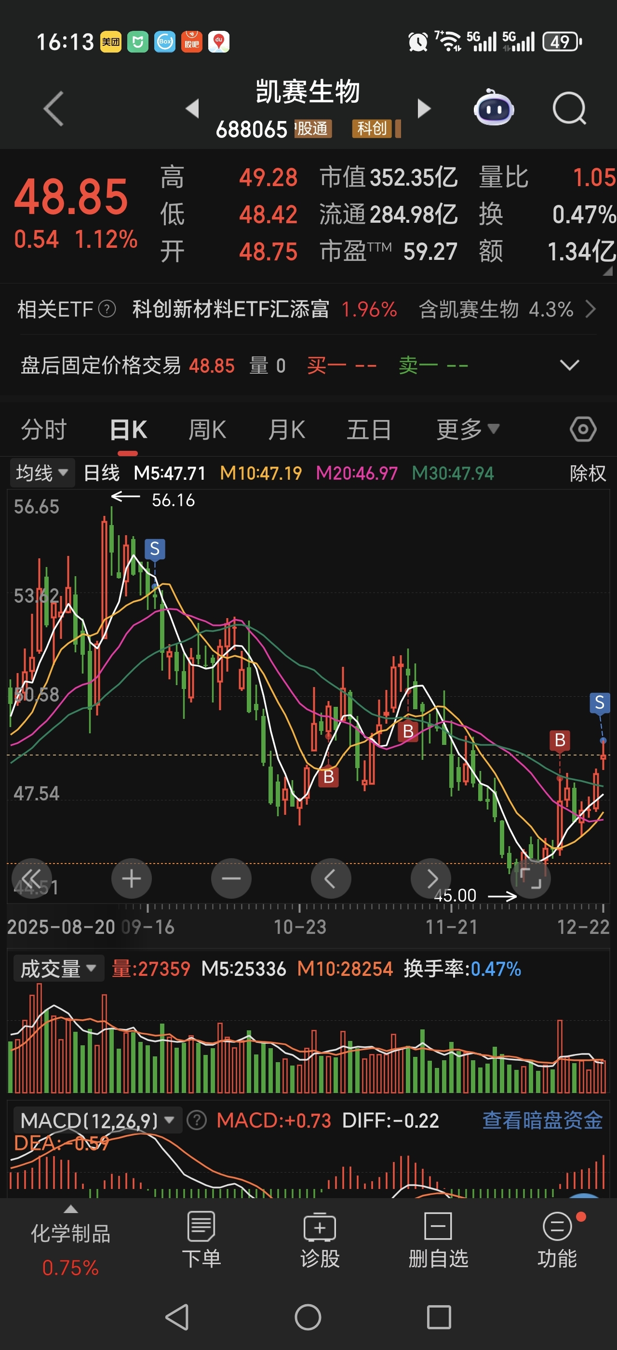Viewport: 617px width, 1350px height.
Task: Open 科创新材料ETF汇添富 ETF link
Action: 230,309
